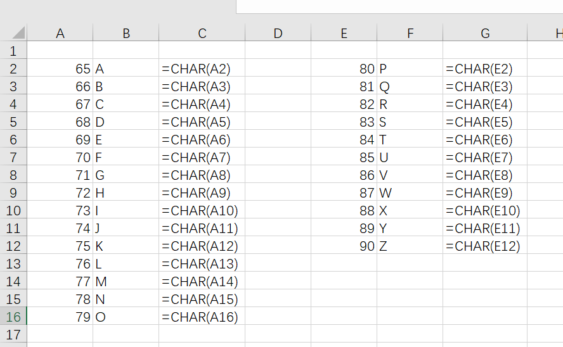563x347 pixels.
Task: Click cell with value 90
Action: 344,246
